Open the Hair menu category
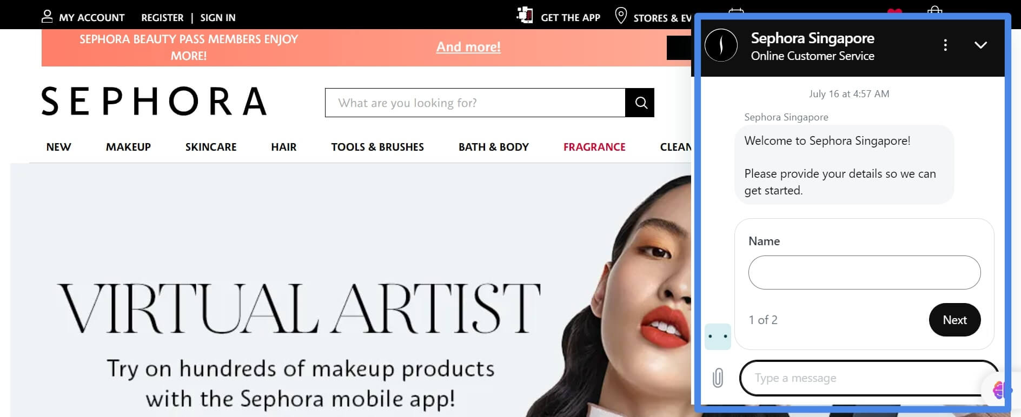This screenshot has width=1021, height=417. [x=283, y=147]
